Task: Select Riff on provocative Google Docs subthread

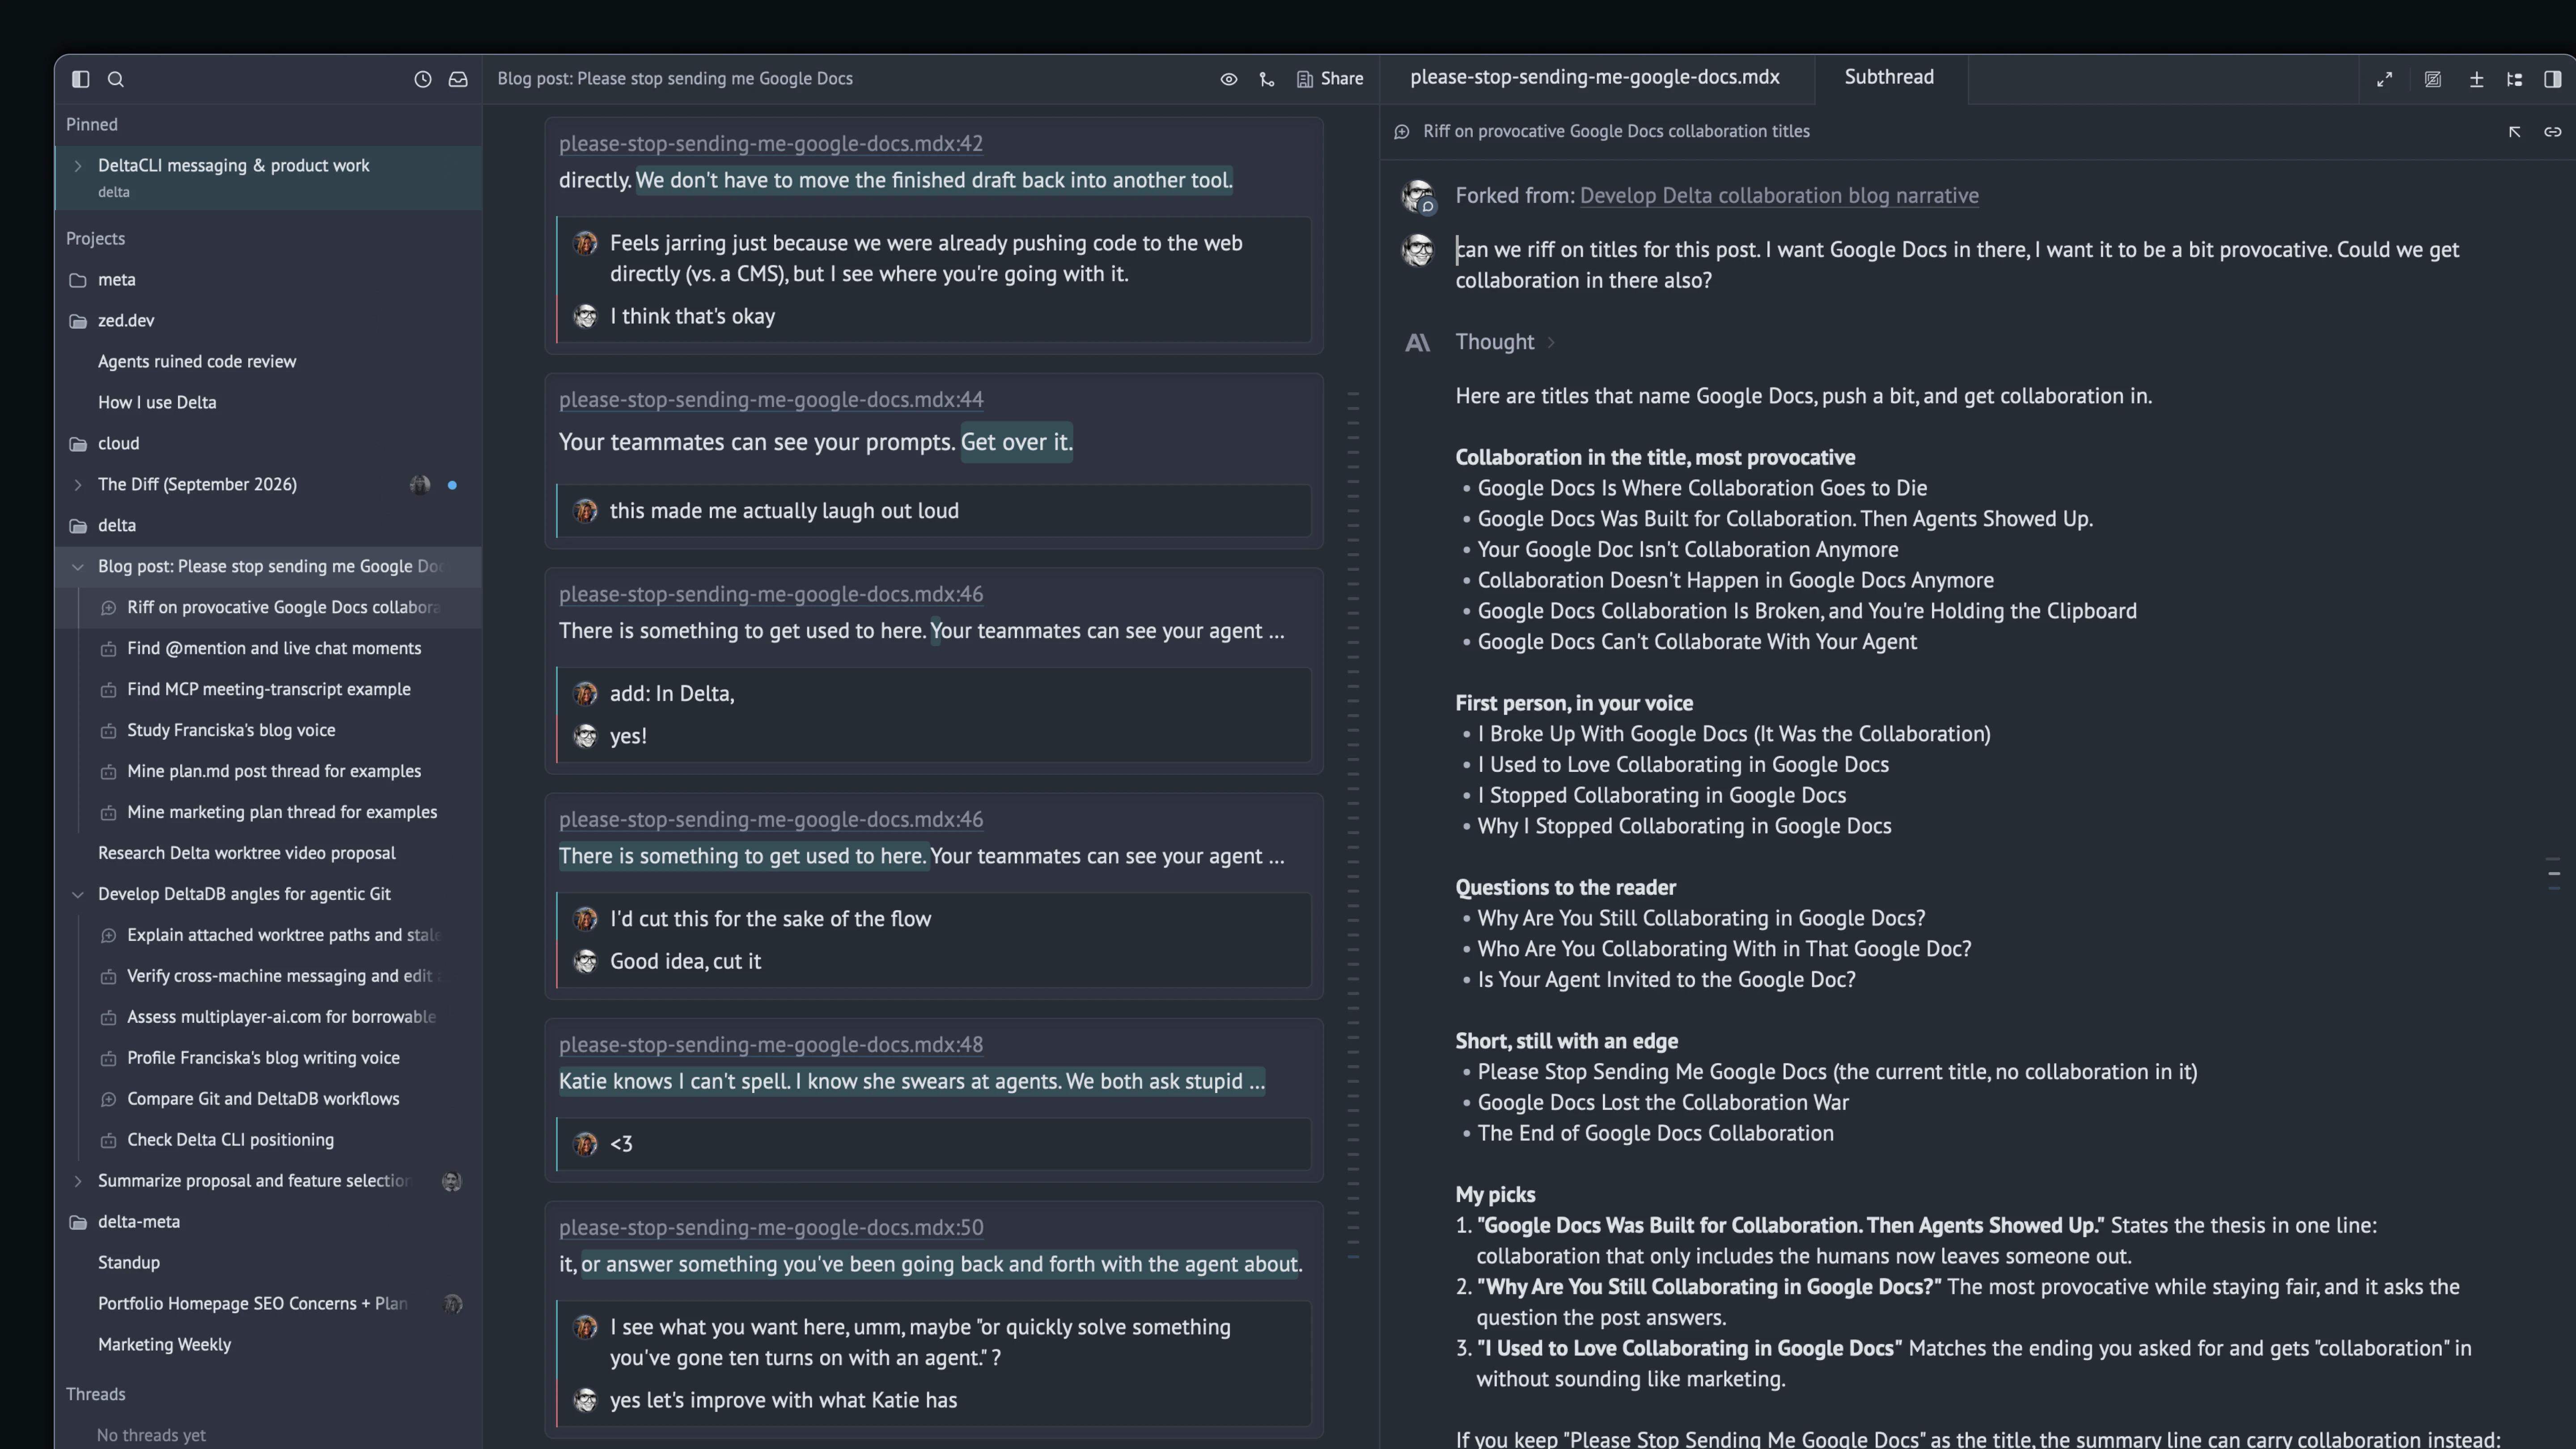Action: 268,608
